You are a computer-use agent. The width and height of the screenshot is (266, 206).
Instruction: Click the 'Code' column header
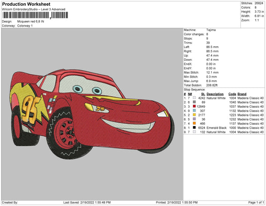[232, 94]
